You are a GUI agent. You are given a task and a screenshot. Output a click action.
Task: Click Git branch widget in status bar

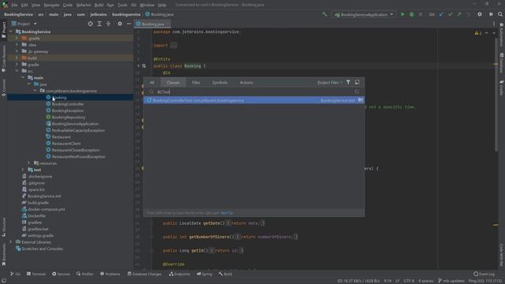pyautogui.click(x=451, y=281)
